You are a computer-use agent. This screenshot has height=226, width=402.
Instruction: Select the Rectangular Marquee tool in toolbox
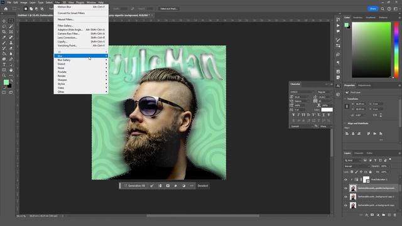11,21
